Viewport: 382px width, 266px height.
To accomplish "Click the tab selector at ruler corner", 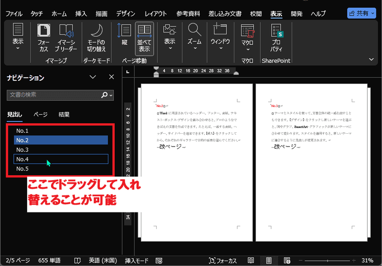I will click(128, 72).
